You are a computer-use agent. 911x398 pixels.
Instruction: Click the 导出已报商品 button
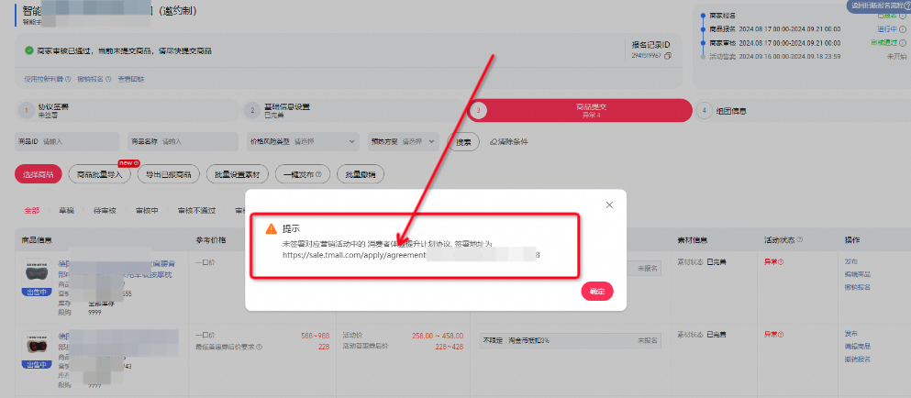(169, 174)
